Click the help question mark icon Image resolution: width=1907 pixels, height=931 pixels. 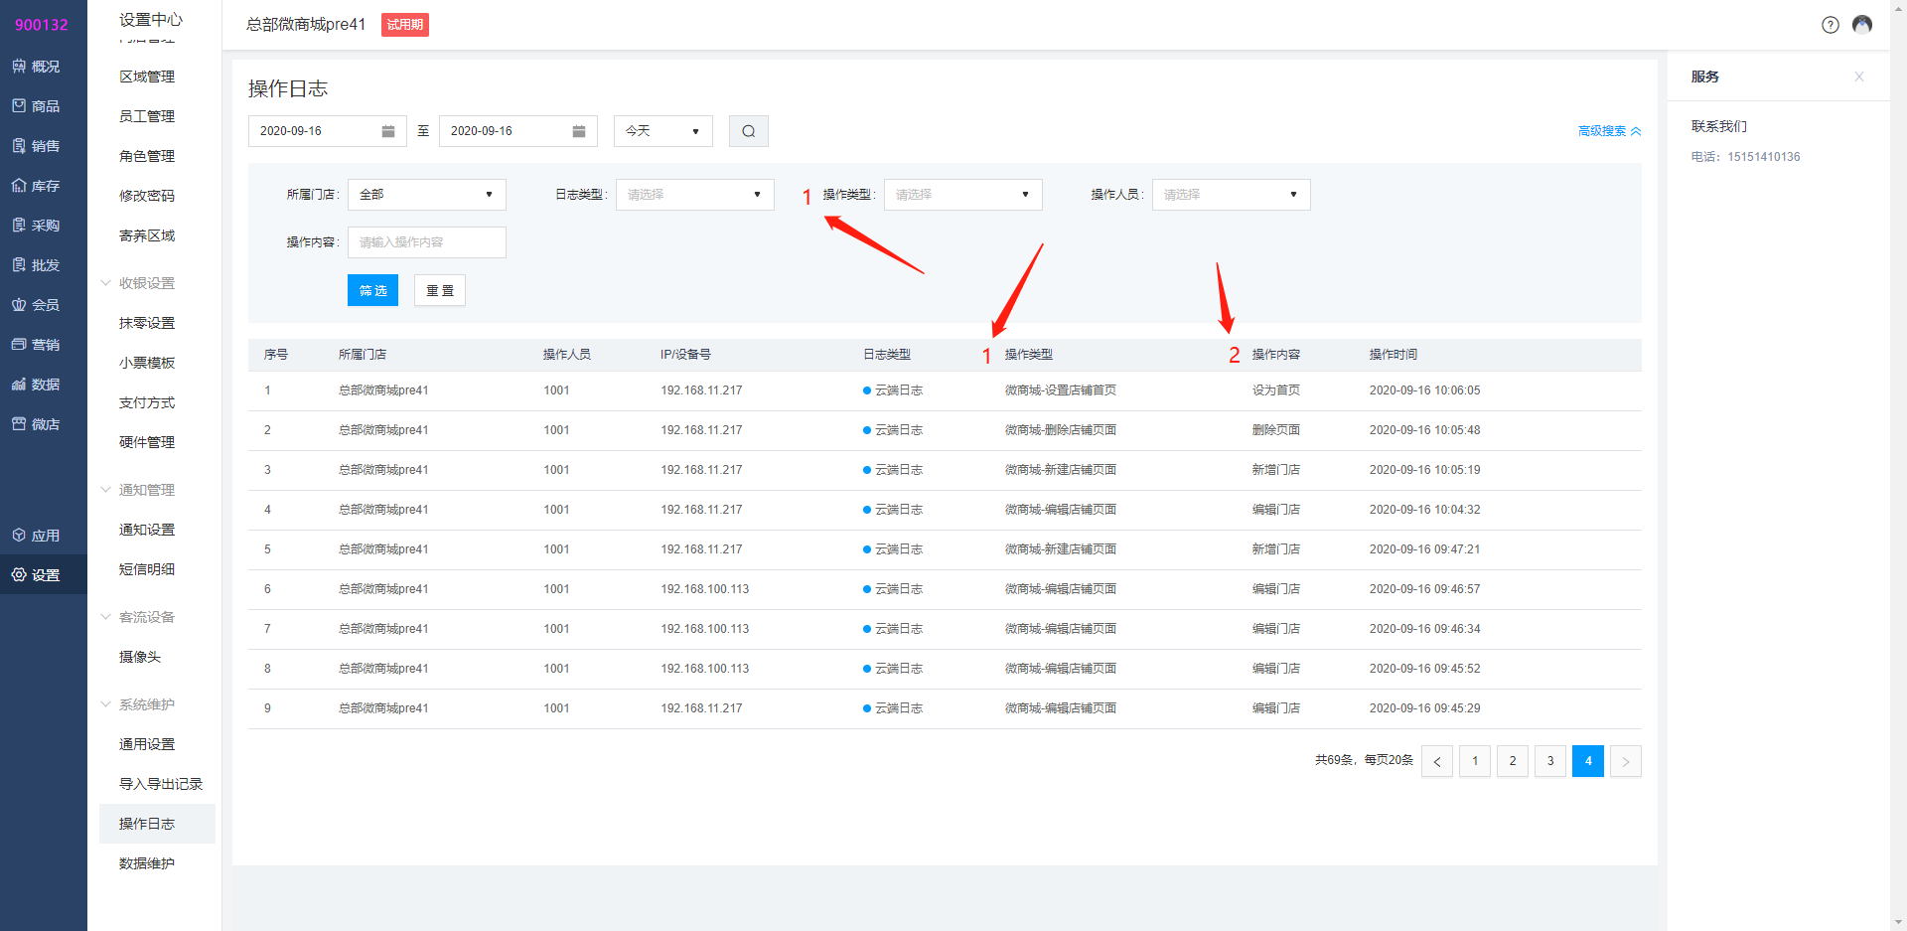pos(1830,25)
